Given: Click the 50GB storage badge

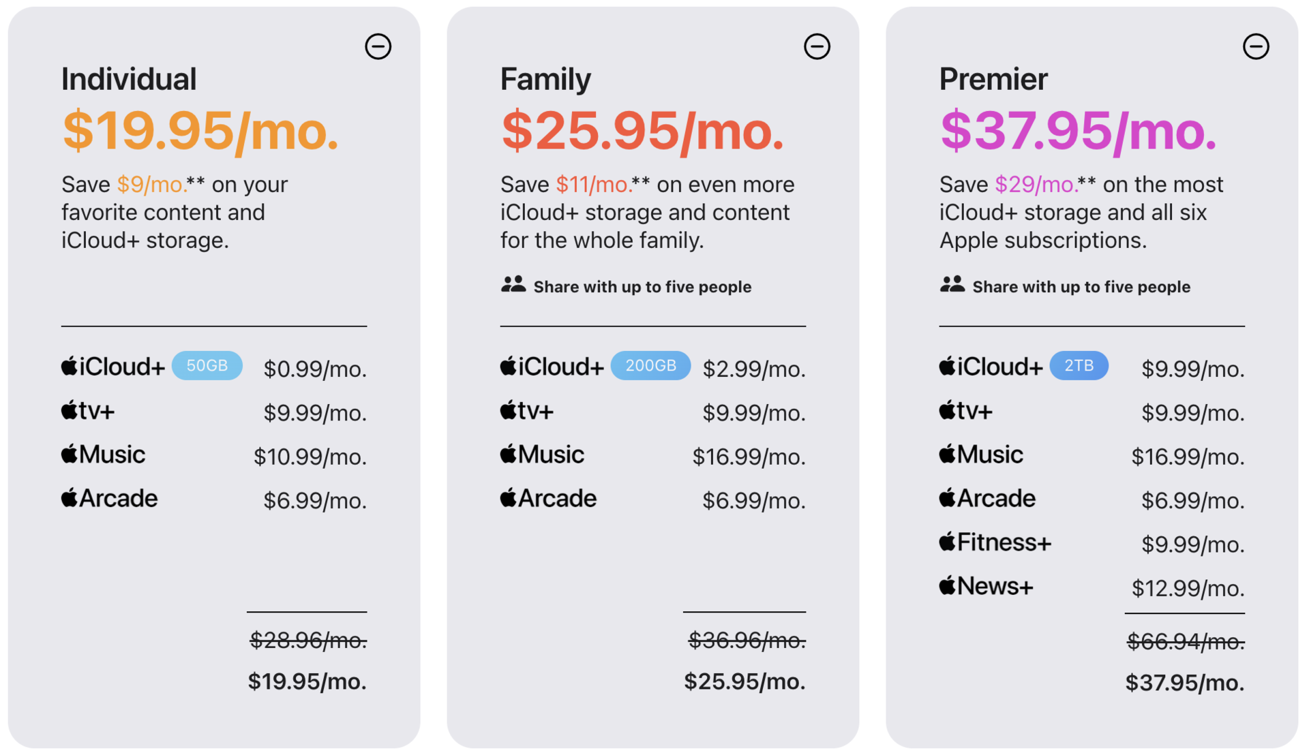Looking at the screenshot, I should tap(207, 366).
